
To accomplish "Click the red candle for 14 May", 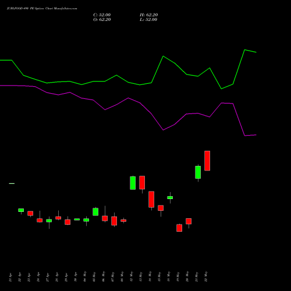I will [151, 200].
